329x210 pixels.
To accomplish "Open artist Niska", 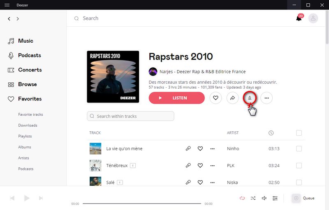I will pyautogui.click(x=232, y=183).
